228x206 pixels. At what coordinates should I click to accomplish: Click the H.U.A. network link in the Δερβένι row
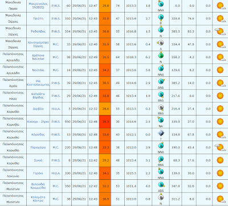coord(56,109)
